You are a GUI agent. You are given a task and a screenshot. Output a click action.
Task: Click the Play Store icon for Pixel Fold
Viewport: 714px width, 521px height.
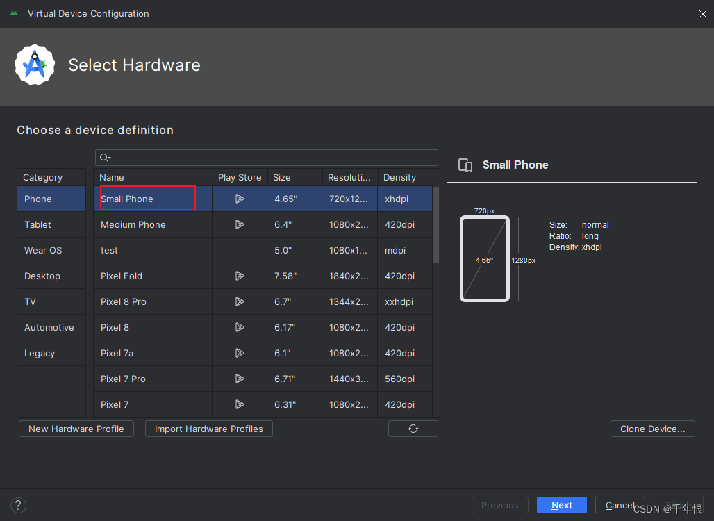pyautogui.click(x=240, y=276)
